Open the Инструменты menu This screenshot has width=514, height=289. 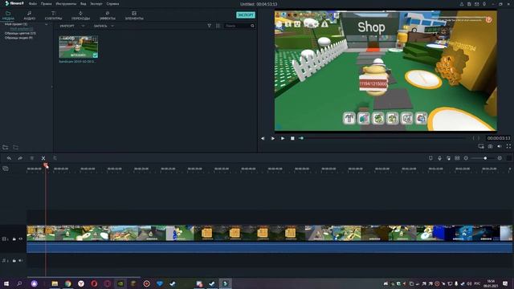pos(66,4)
